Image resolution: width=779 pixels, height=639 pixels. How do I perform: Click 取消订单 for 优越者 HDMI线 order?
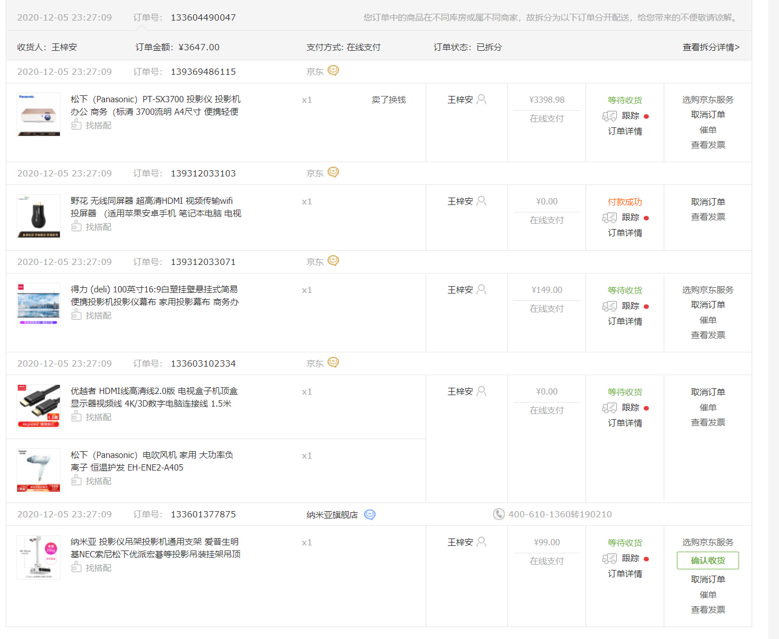[x=708, y=392]
